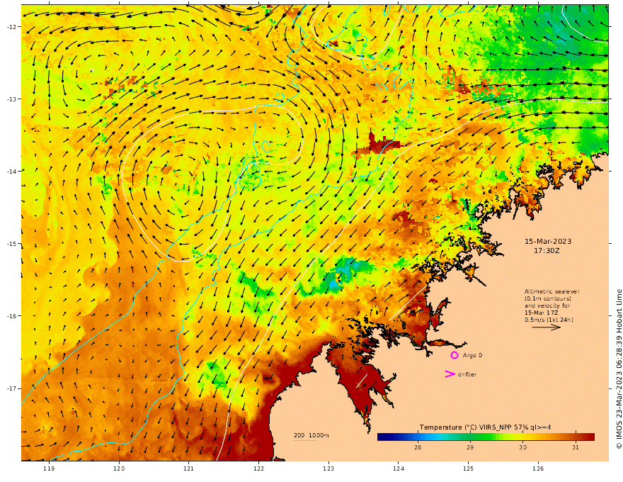Click the longitude axis label 126
This screenshot has width=623, height=482.
(538, 469)
